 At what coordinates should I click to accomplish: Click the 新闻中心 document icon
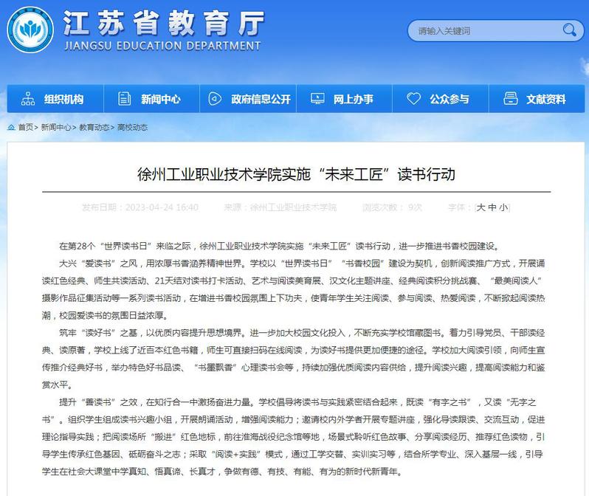coord(125,99)
